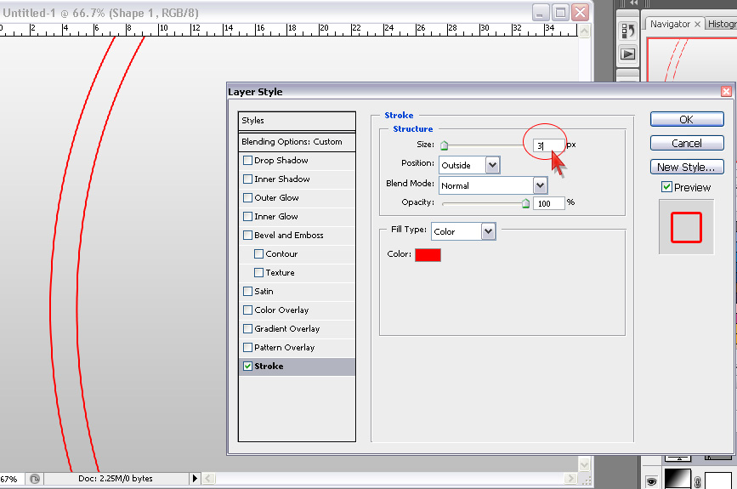Click the stroke Size input field
The width and height of the screenshot is (737, 489).
point(548,145)
